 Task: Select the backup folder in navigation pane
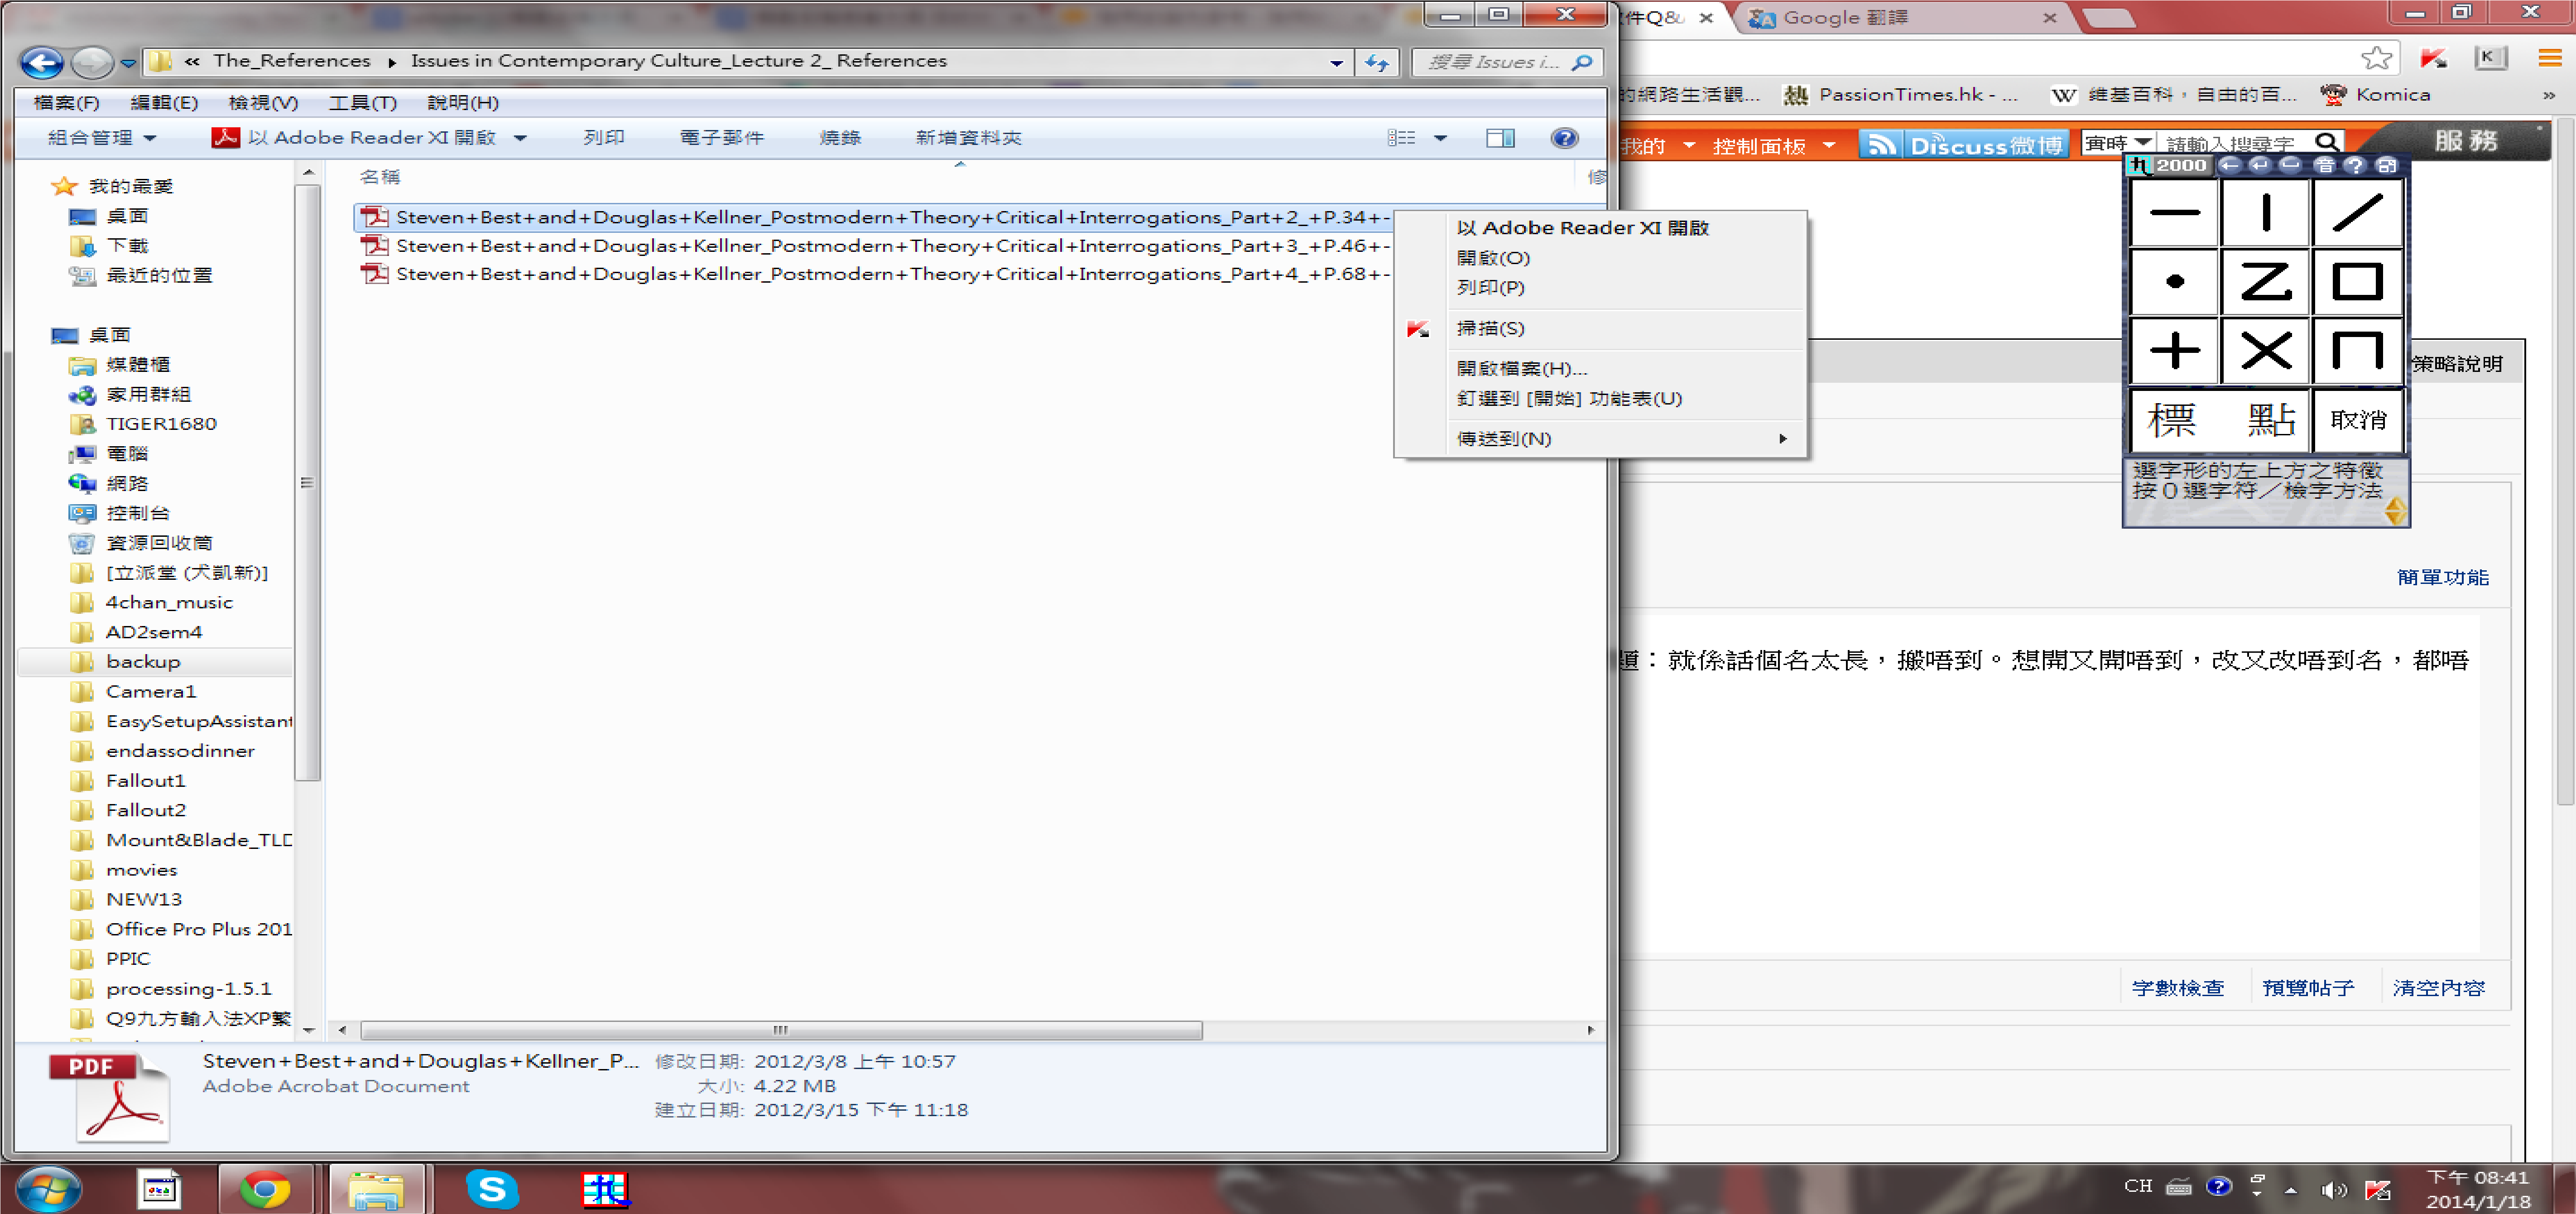tap(143, 662)
